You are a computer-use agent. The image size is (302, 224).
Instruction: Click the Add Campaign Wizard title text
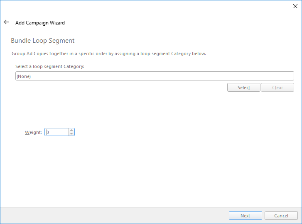40,23
